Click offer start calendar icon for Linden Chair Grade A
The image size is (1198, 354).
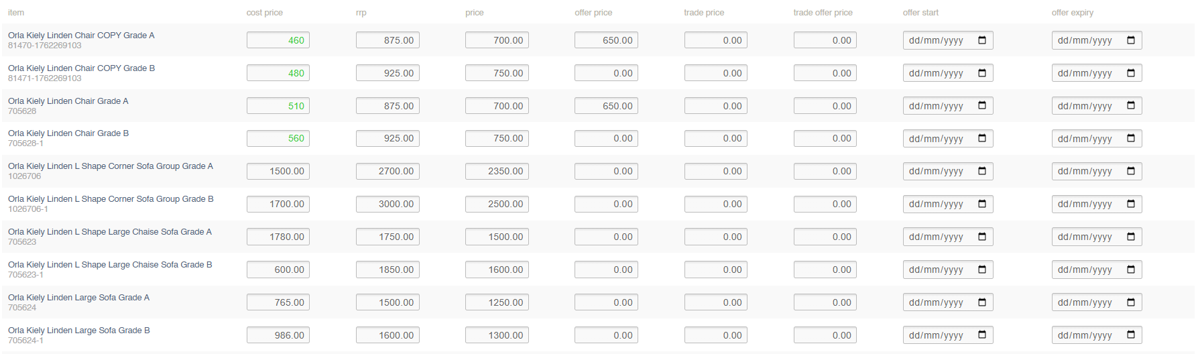click(x=982, y=106)
